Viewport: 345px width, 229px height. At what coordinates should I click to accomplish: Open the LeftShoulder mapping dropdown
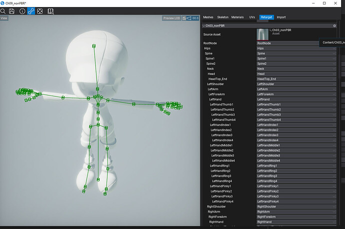[295, 84]
